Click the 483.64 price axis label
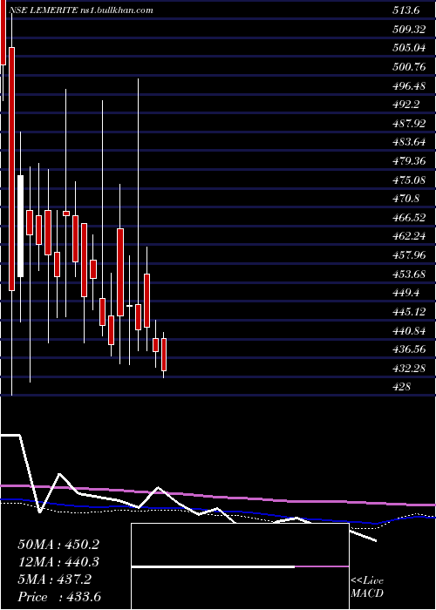 [409, 142]
